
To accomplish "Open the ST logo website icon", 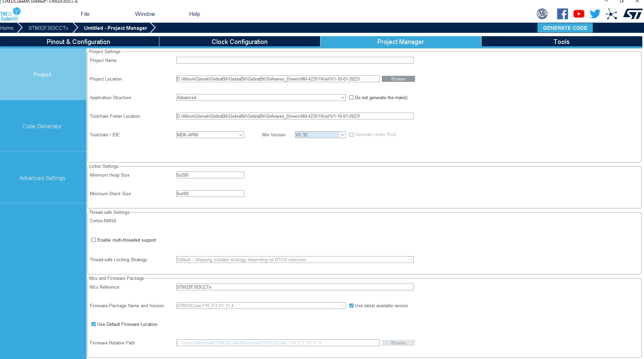I will pos(632,14).
